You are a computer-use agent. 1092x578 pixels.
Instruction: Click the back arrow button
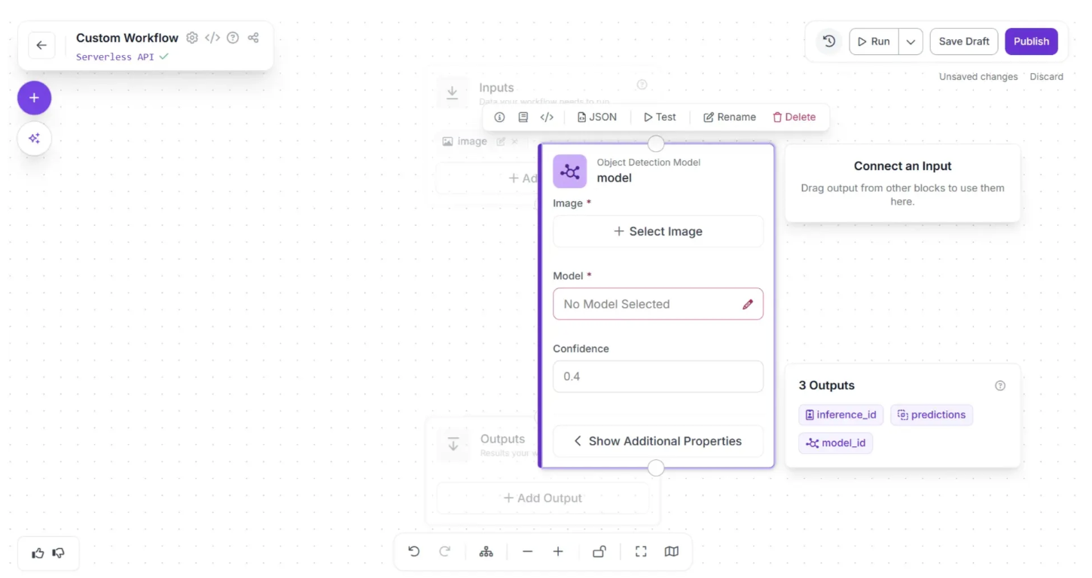click(41, 45)
